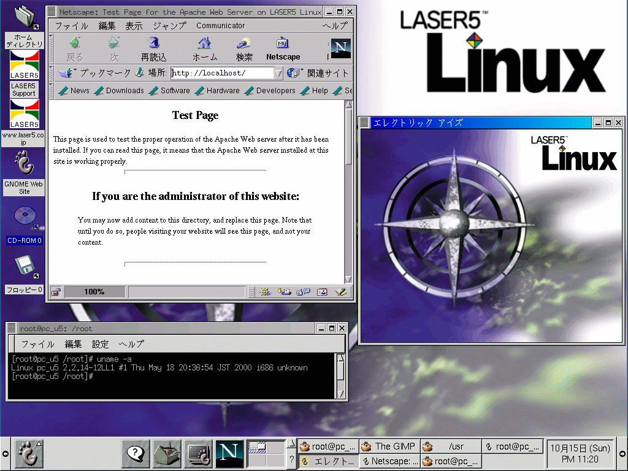Open the terminal's 編集 menu
The width and height of the screenshot is (628, 471).
74,344
